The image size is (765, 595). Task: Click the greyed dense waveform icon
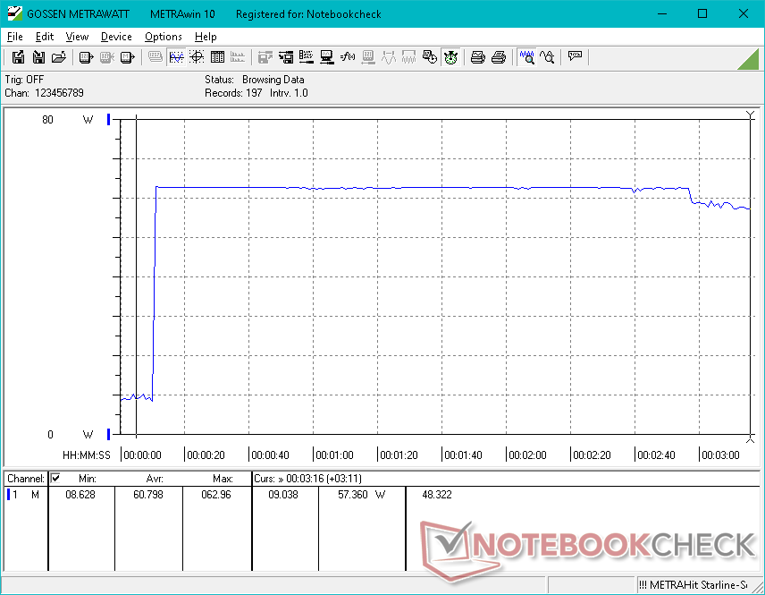[x=408, y=57]
